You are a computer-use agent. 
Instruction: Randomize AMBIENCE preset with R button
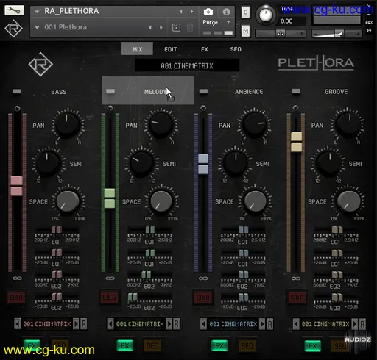tap(269, 324)
